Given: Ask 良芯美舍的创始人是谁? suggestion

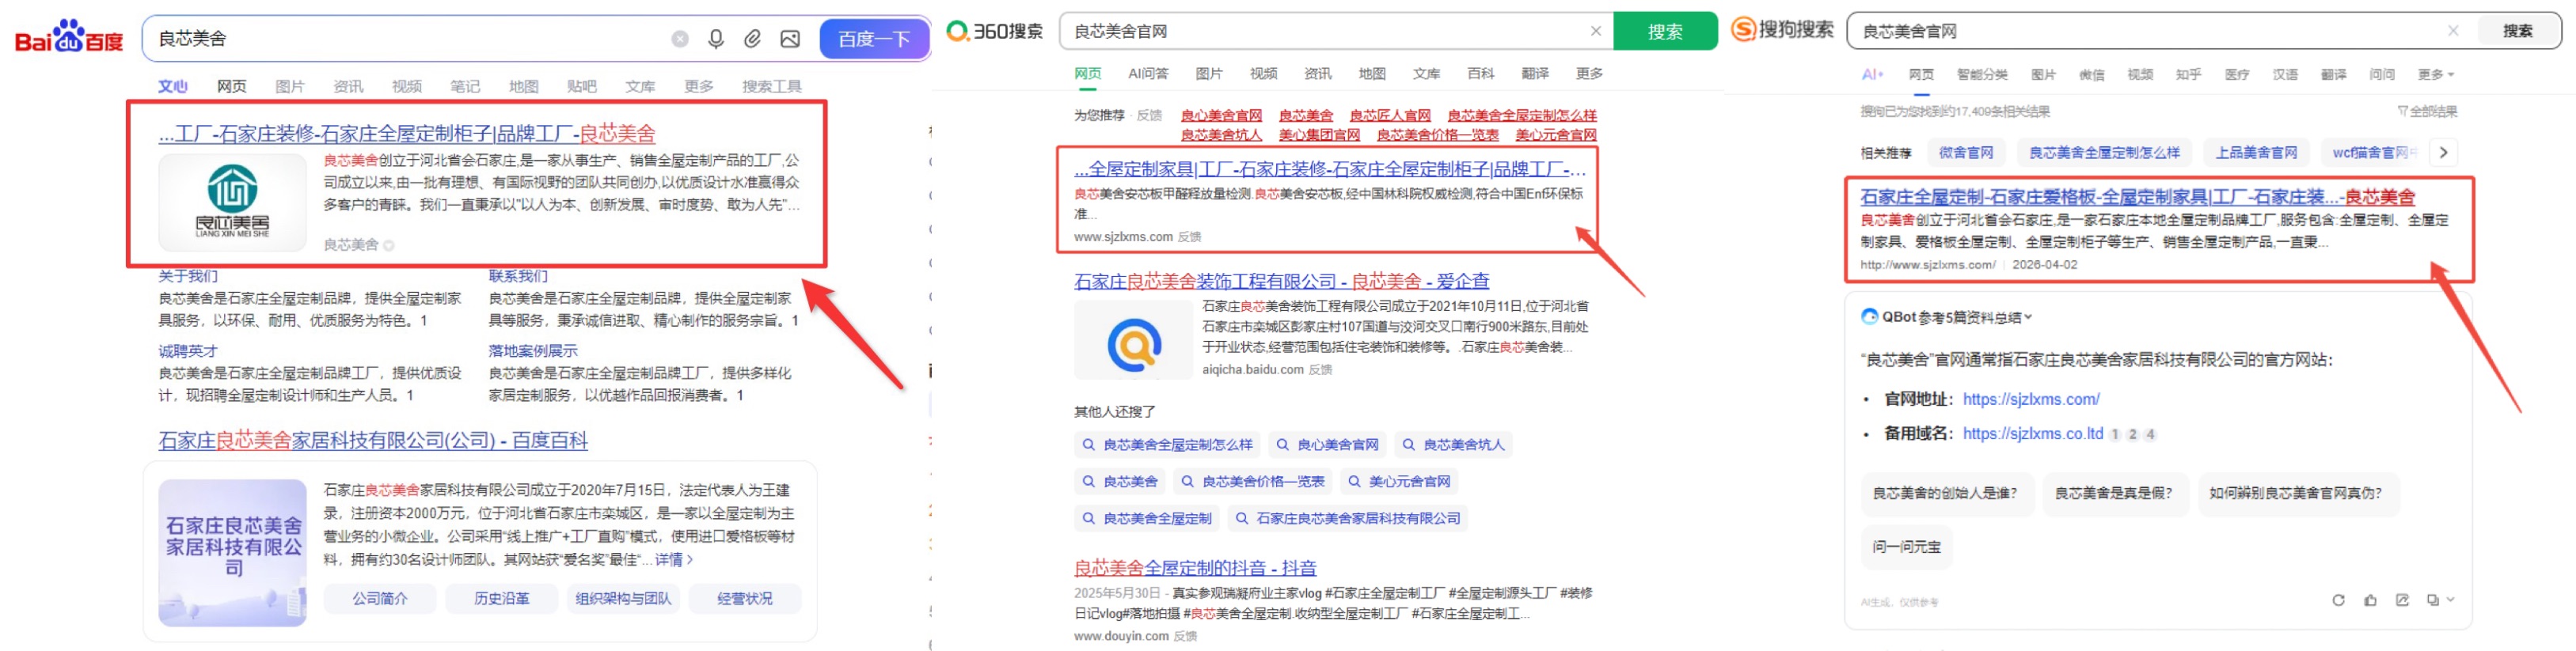Looking at the screenshot, I should (1945, 494).
